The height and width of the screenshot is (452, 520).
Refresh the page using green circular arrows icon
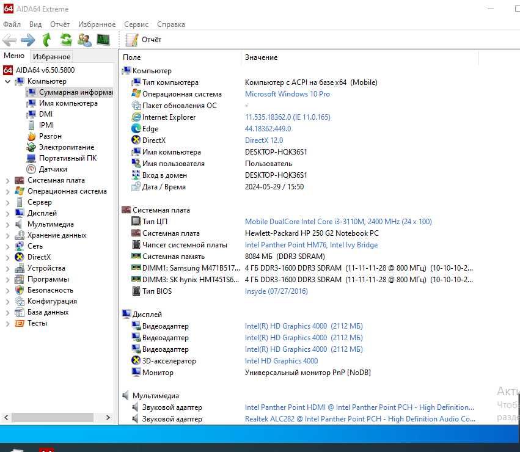click(x=66, y=40)
